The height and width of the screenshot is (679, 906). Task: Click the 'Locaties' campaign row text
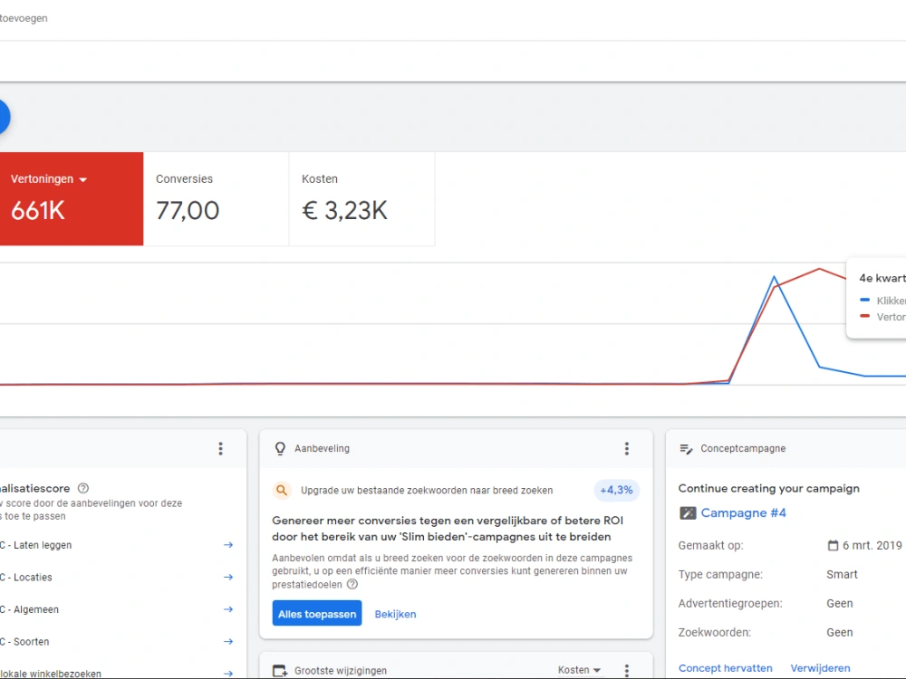click(33, 578)
